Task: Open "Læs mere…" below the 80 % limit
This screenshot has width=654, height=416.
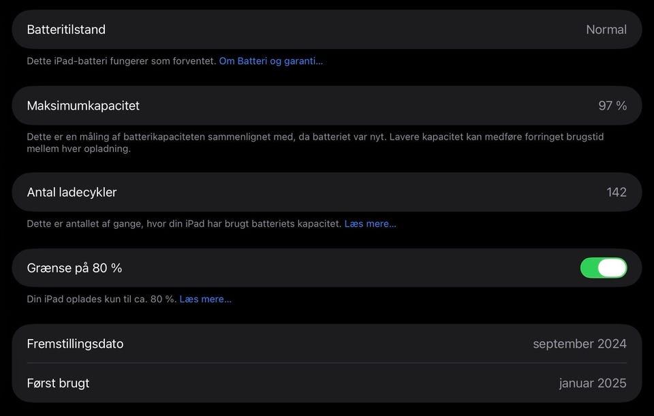Action: coord(205,299)
